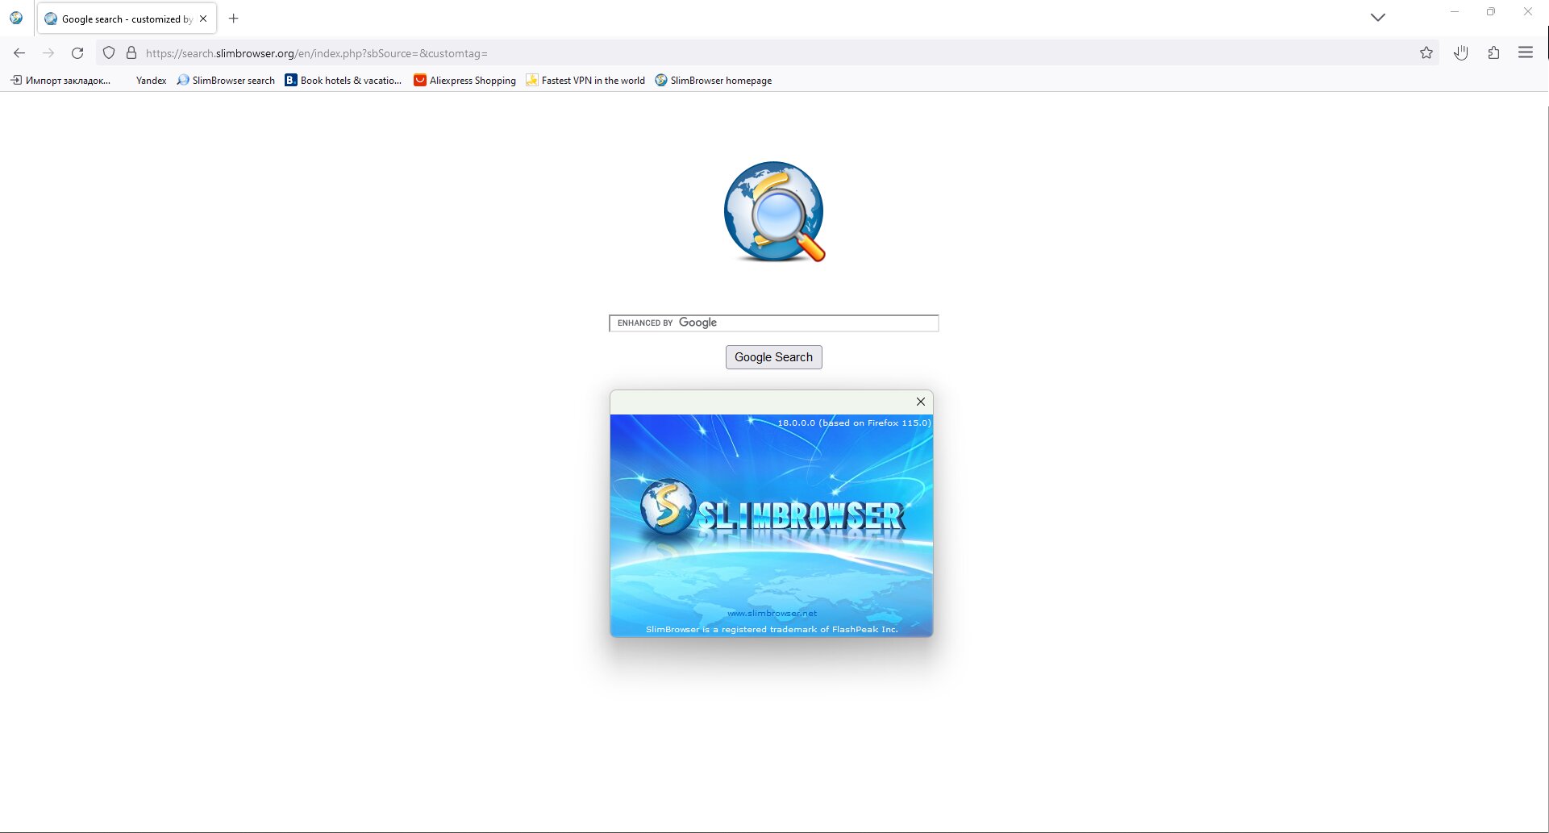This screenshot has width=1549, height=833.
Task: Open the tracking protection shield icon
Action: pos(109,53)
